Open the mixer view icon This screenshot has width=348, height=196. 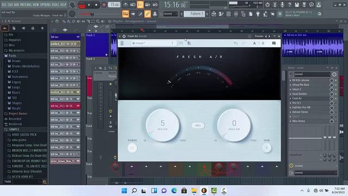(235, 14)
